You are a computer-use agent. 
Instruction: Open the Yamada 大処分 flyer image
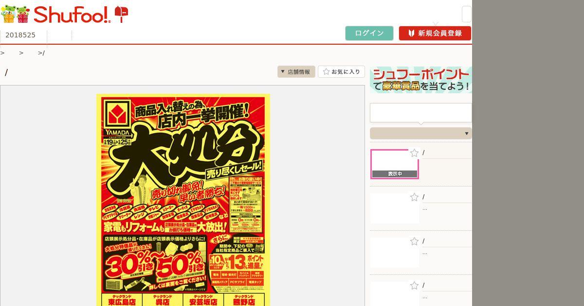pyautogui.click(x=183, y=200)
